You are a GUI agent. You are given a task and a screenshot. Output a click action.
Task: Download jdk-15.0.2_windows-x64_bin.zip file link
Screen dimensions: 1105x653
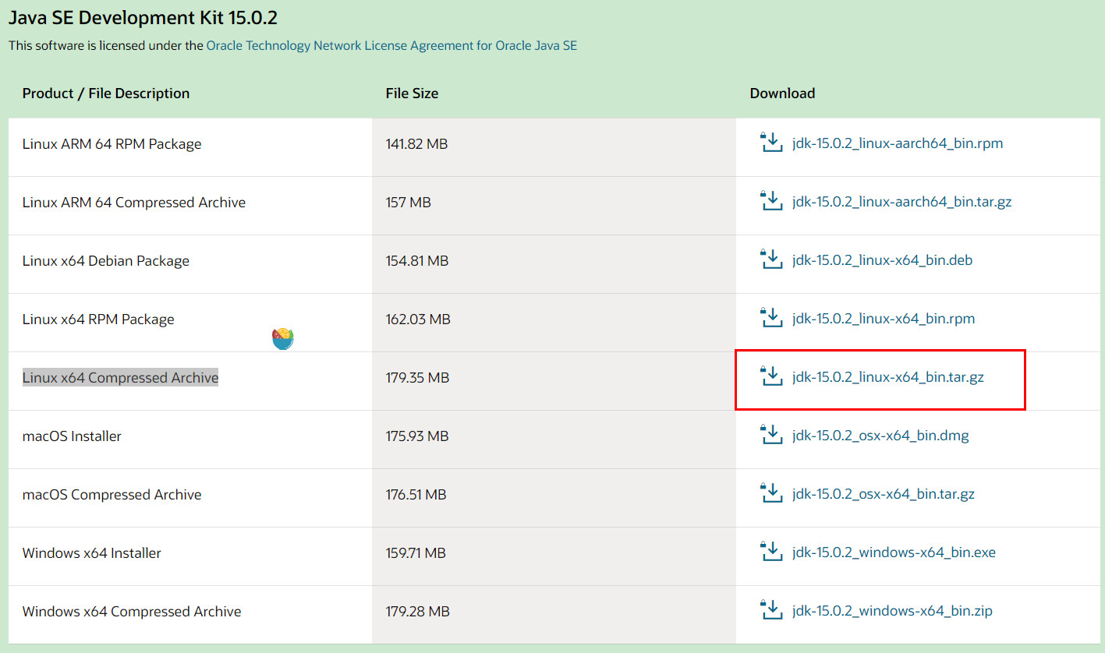point(892,612)
